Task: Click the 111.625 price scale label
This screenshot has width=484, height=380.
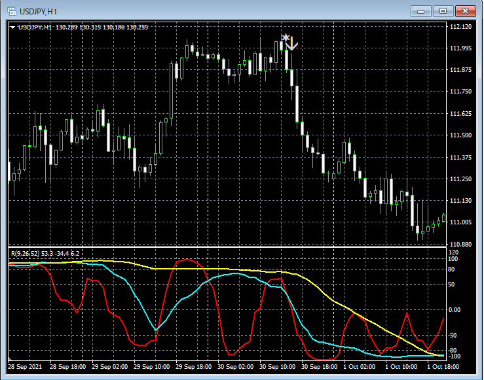Action: 461,114
